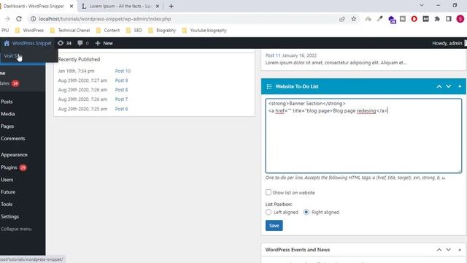Select Right aligned list position

coord(306,212)
